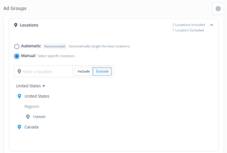Select the Automatic radio button
The image size is (227, 153).
click(17, 47)
